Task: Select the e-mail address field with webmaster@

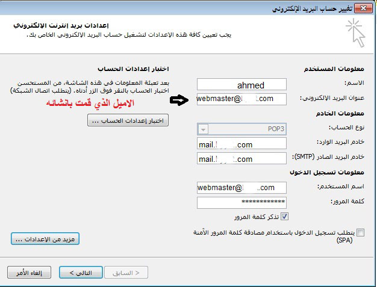Action: click(x=241, y=99)
